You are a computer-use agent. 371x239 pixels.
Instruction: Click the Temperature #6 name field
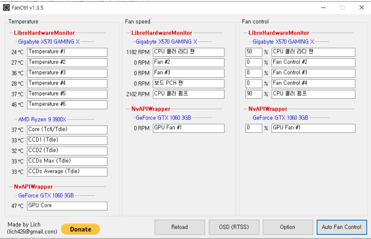[67, 105]
